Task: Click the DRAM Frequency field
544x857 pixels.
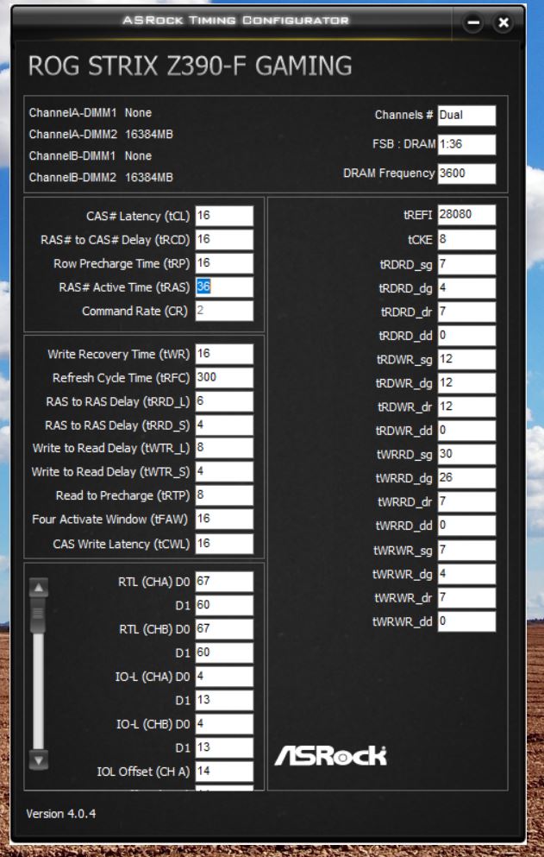Action: (x=466, y=173)
